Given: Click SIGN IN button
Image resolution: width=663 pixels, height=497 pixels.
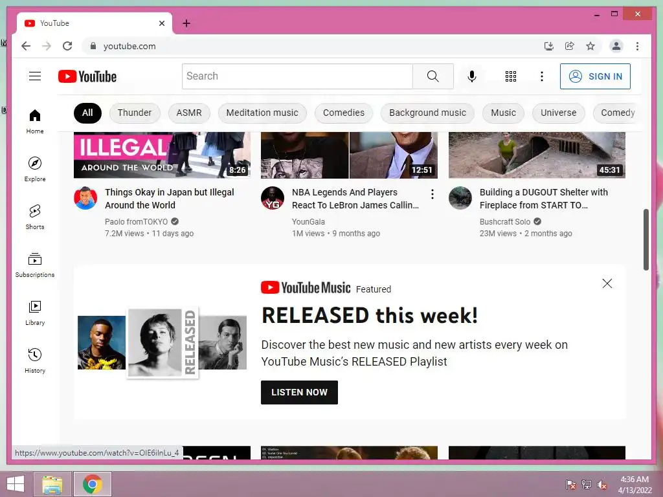Looking at the screenshot, I should 595,76.
